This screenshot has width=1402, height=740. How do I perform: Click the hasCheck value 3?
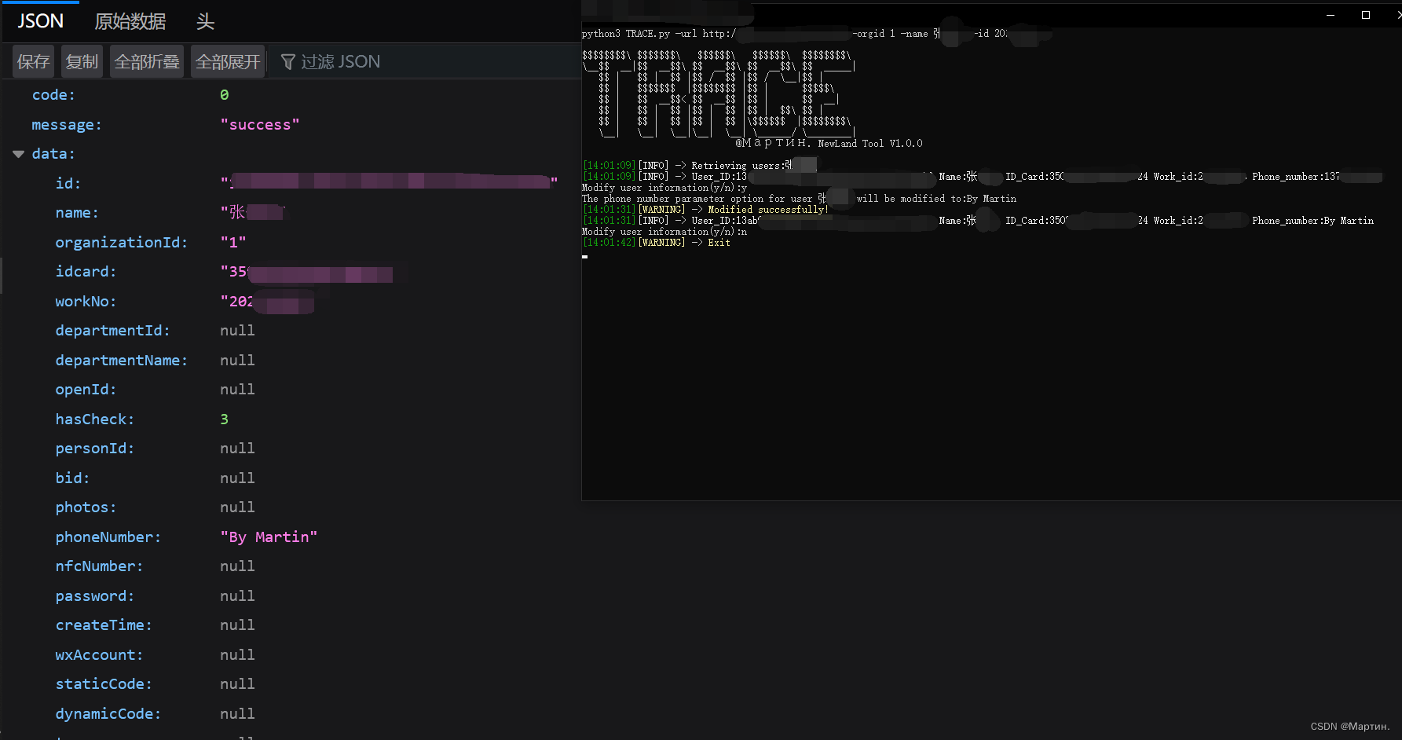click(225, 419)
